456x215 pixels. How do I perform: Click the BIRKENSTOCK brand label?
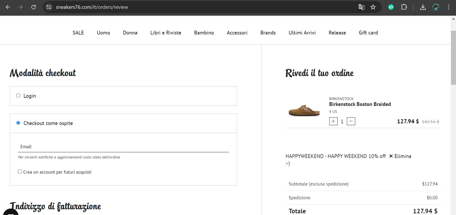pyautogui.click(x=341, y=99)
